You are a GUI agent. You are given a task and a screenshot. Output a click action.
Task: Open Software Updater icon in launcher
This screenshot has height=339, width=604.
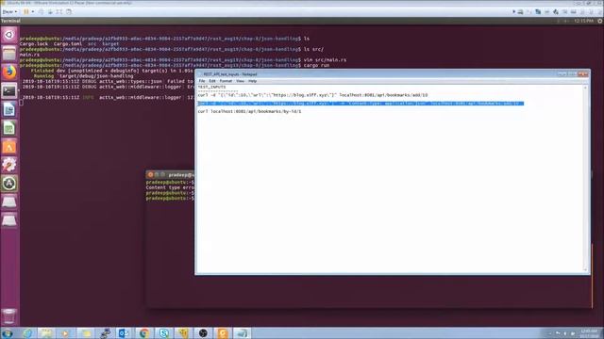(x=9, y=184)
